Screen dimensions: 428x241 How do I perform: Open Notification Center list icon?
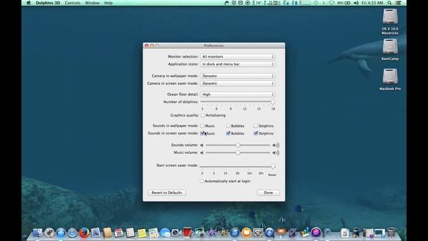coord(399,3)
